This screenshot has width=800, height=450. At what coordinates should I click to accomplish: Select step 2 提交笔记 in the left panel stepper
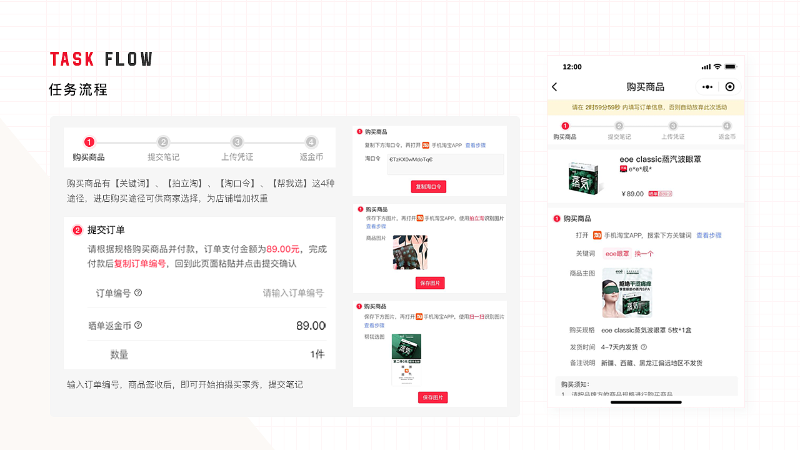[163, 150]
